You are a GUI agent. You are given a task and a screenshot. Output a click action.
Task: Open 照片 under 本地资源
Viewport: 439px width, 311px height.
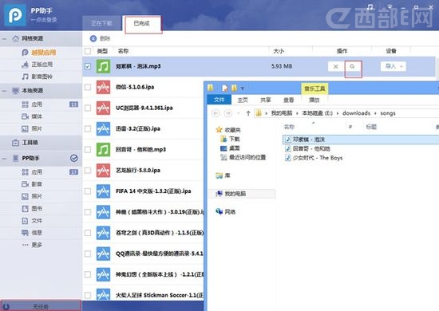point(32,128)
